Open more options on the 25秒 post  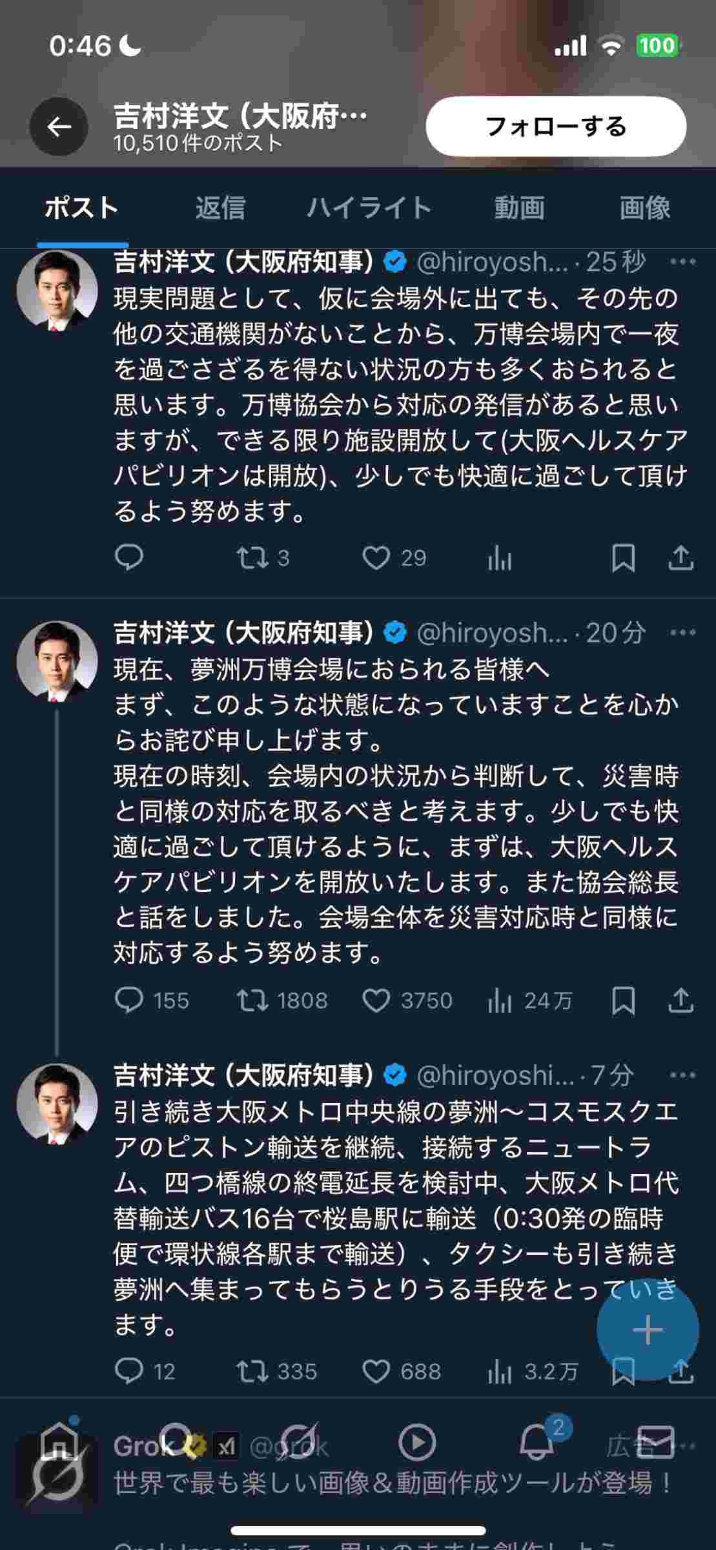(x=682, y=262)
